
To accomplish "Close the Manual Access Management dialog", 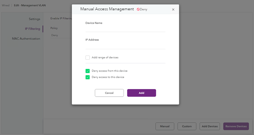I will [173, 10].
